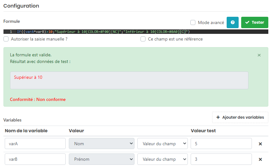
Task: Expand Valeur du champ dropdown for varA
Action: (x=162, y=144)
